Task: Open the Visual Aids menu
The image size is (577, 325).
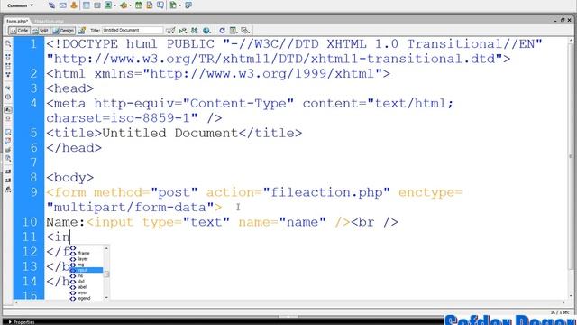Action: click(245, 31)
